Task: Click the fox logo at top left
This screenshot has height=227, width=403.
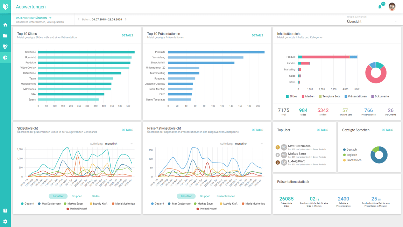Action: click(x=5, y=6)
